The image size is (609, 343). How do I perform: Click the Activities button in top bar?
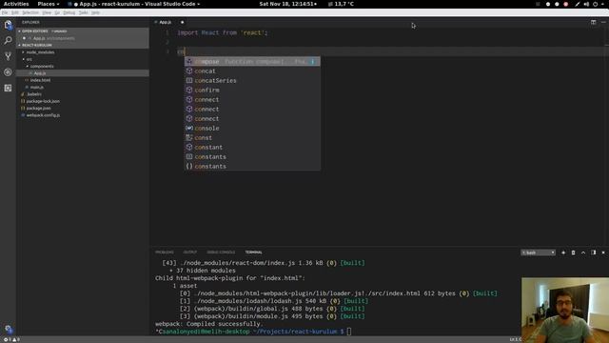pyautogui.click(x=16, y=4)
